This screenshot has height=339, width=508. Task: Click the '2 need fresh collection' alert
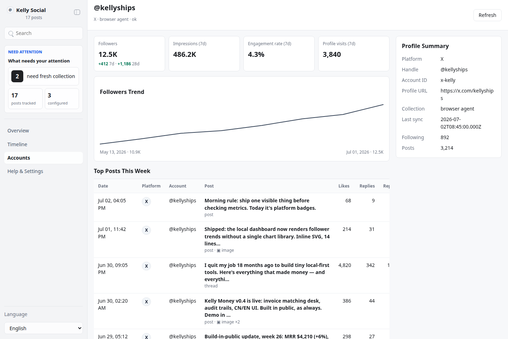pos(43,76)
